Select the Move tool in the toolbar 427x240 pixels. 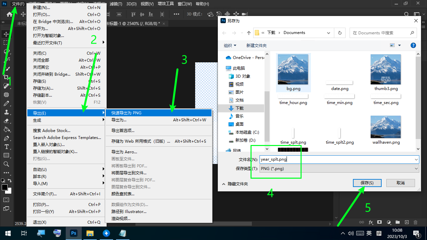pos(6,34)
